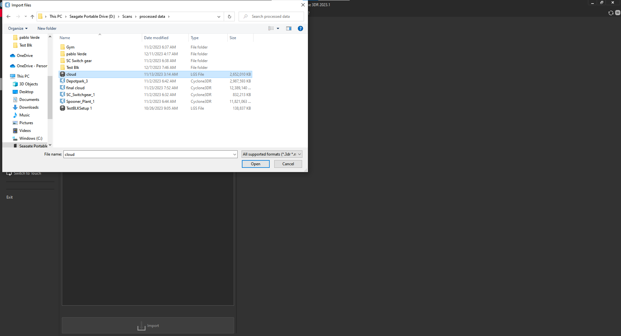This screenshot has width=621, height=336.
Task: Go back using the back arrow
Action: coord(8,16)
